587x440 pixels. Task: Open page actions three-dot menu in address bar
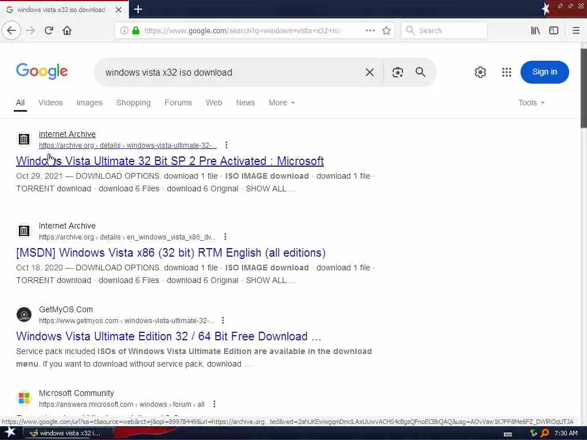370,31
